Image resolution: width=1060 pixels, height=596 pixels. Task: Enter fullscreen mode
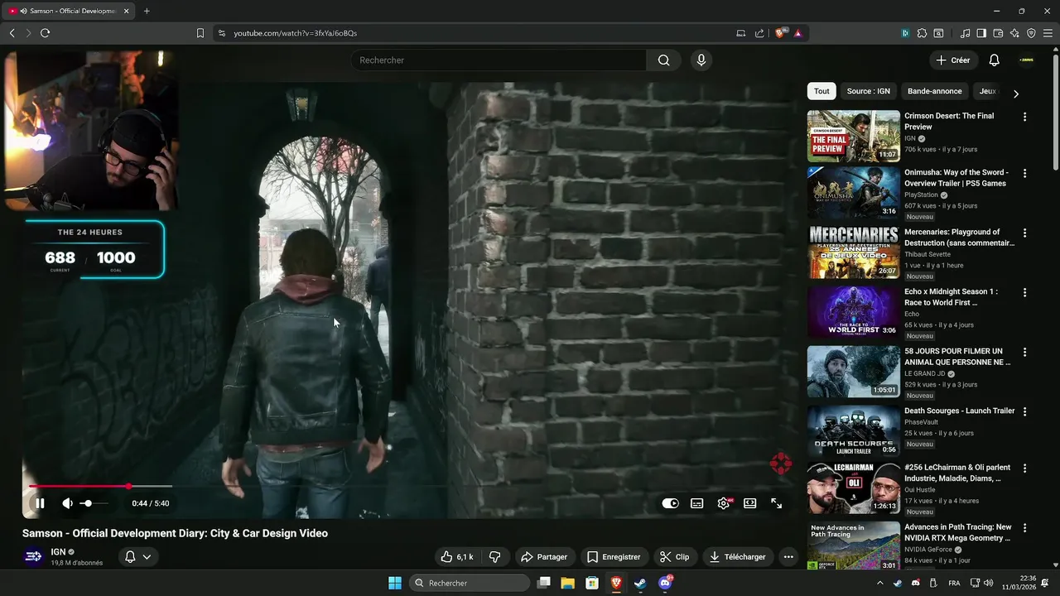(777, 503)
